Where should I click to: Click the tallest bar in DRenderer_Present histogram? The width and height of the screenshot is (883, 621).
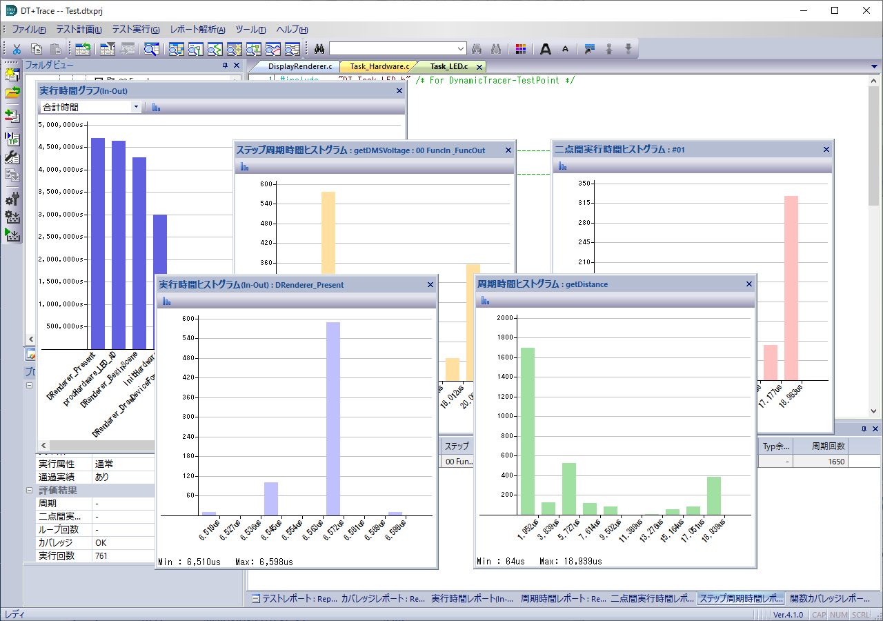pyautogui.click(x=333, y=418)
